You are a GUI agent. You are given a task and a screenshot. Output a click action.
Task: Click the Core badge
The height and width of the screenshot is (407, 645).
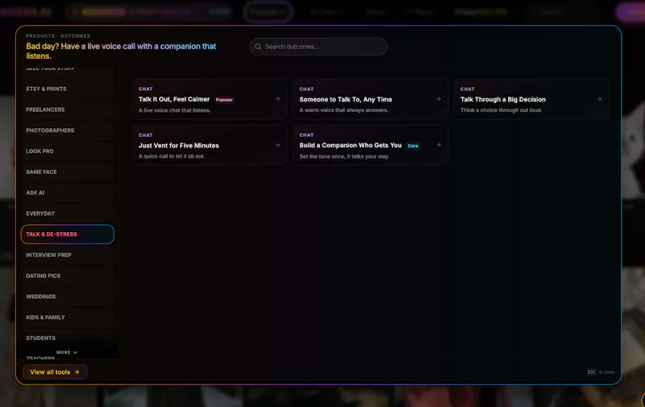413,146
